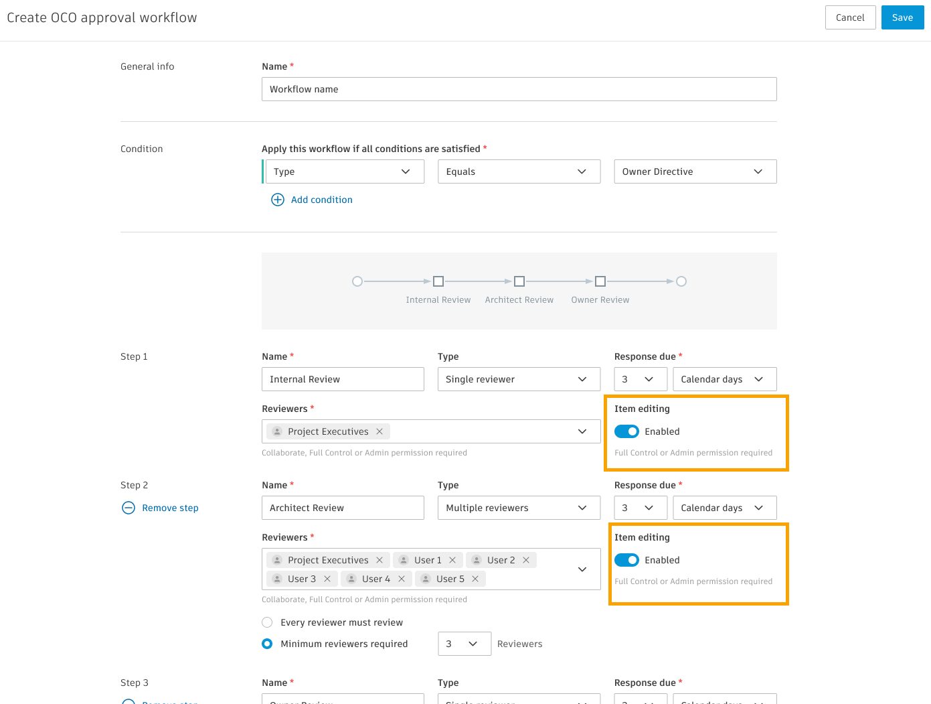The width and height of the screenshot is (931, 704).
Task: Expand Step 2 Reviewers dropdown arrow
Action: pos(582,569)
